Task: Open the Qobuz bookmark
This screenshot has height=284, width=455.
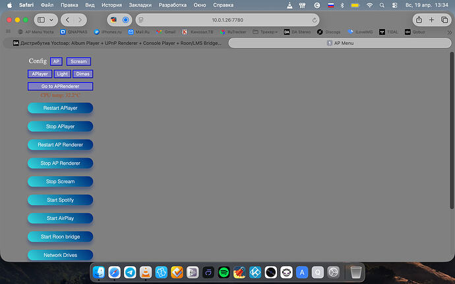Action: pyautogui.click(x=415, y=32)
